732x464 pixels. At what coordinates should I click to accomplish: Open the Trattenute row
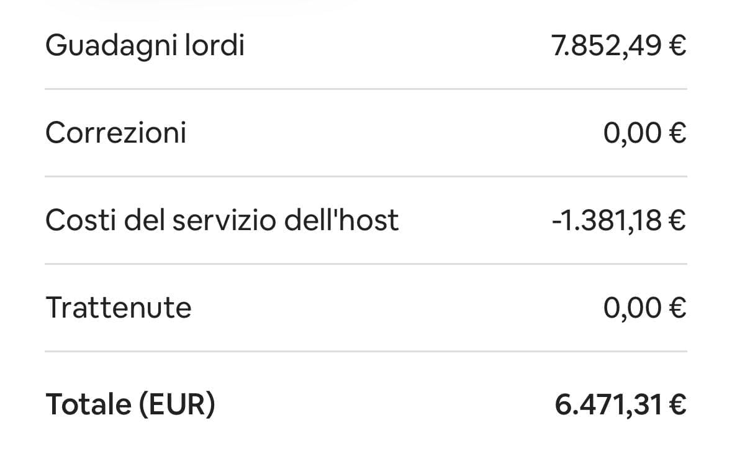point(366,308)
